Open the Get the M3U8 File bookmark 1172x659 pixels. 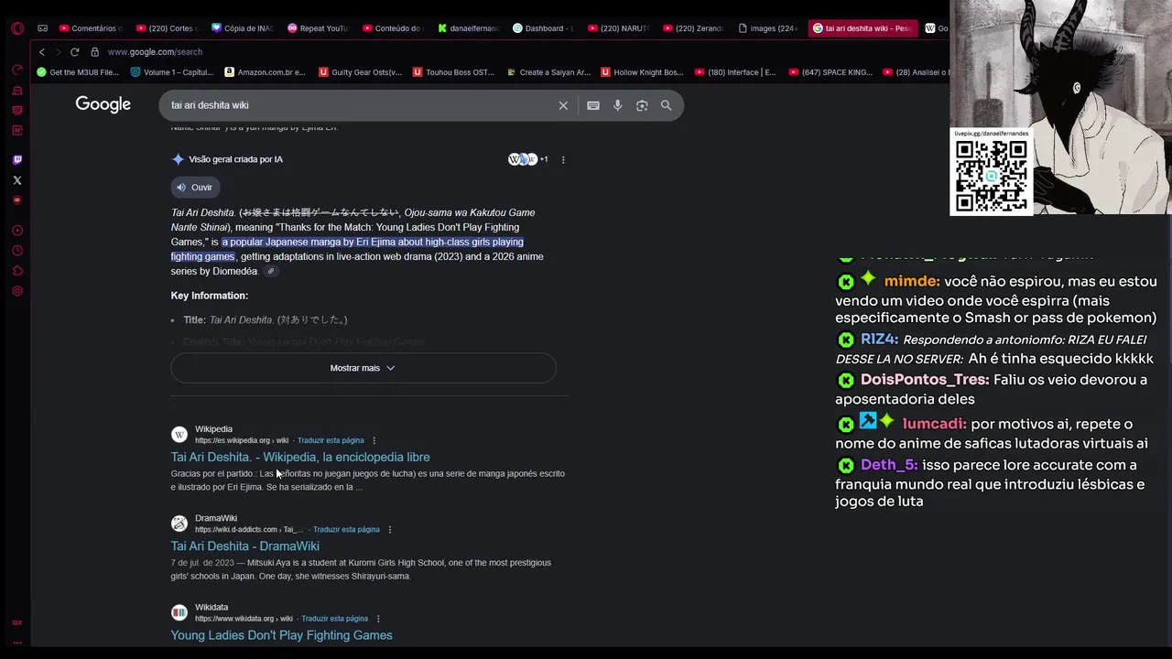[78, 72]
